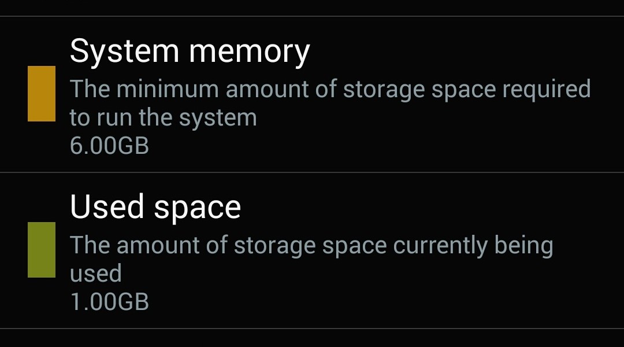This screenshot has width=624, height=347.
Task: Select the 6.00GB system memory value
Action: [x=109, y=146]
